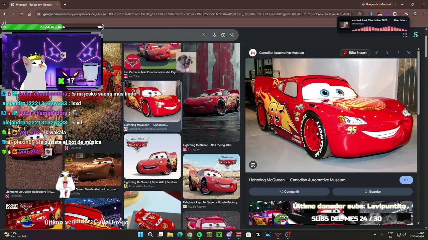Screen dimensions: 428x240
Task: Open the Extensions puzzle menu
Action: pos(395,14)
